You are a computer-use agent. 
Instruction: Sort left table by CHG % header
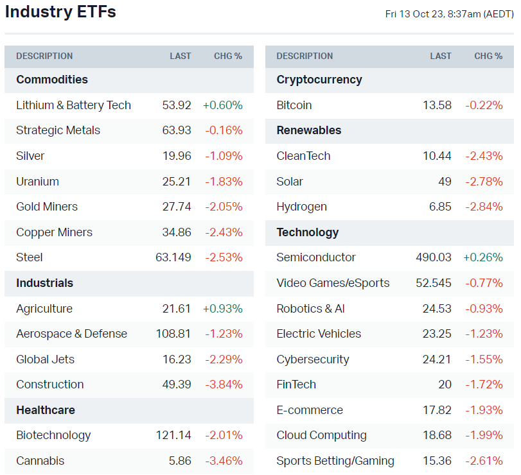228,56
